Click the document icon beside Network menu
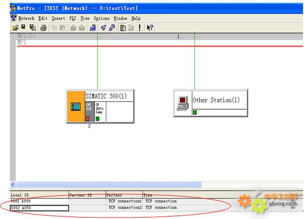The height and width of the screenshot is (219, 304). (13, 18)
